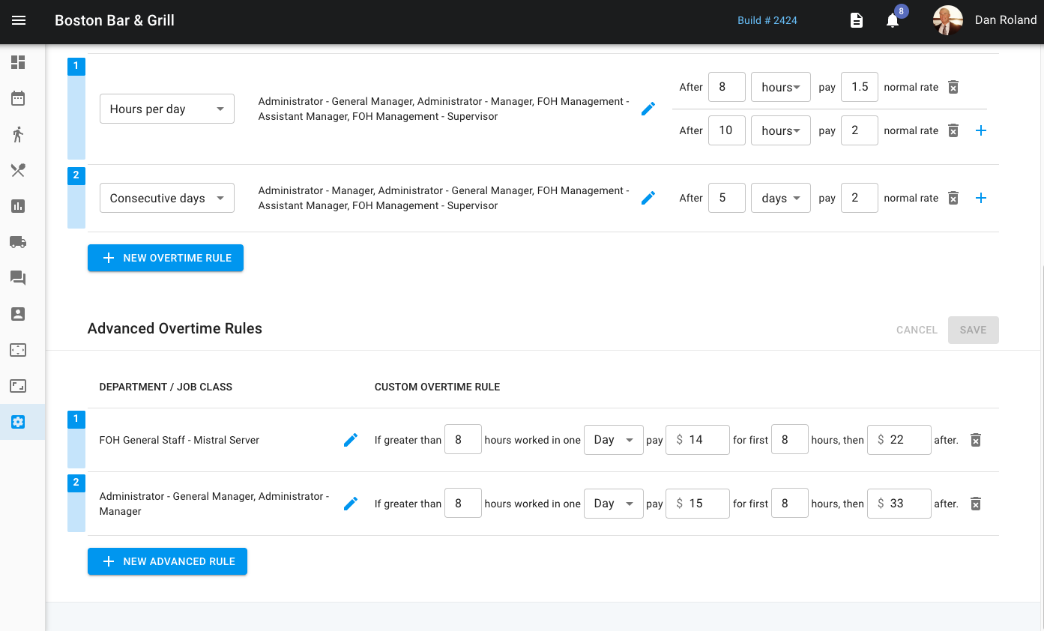Select the settings gear in sidebar
Image resolution: width=1044 pixels, height=631 pixels.
[18, 422]
